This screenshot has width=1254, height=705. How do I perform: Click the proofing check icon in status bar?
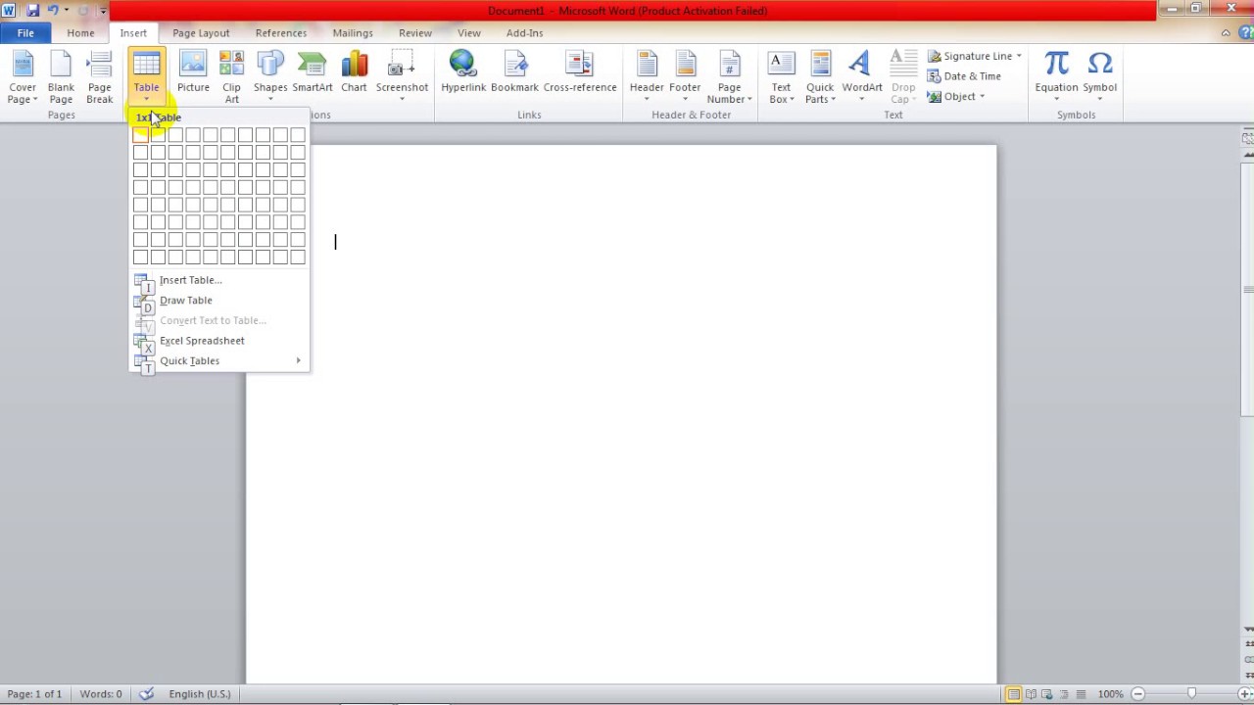146,694
